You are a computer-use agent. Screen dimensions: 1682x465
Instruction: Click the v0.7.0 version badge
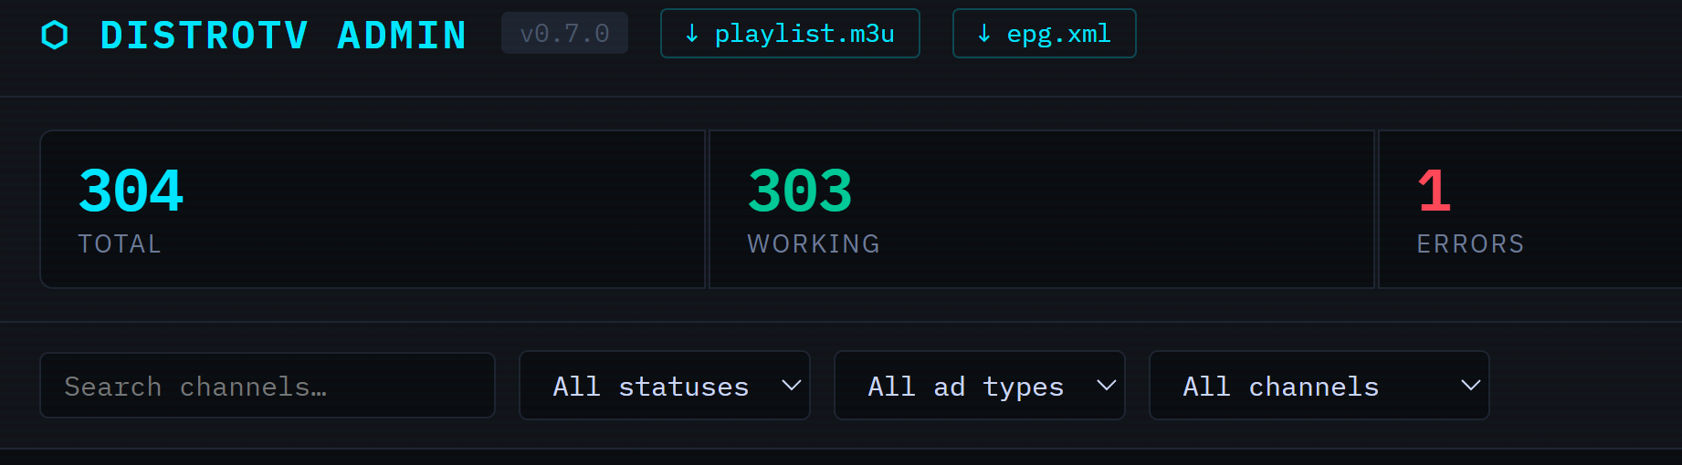coord(564,34)
